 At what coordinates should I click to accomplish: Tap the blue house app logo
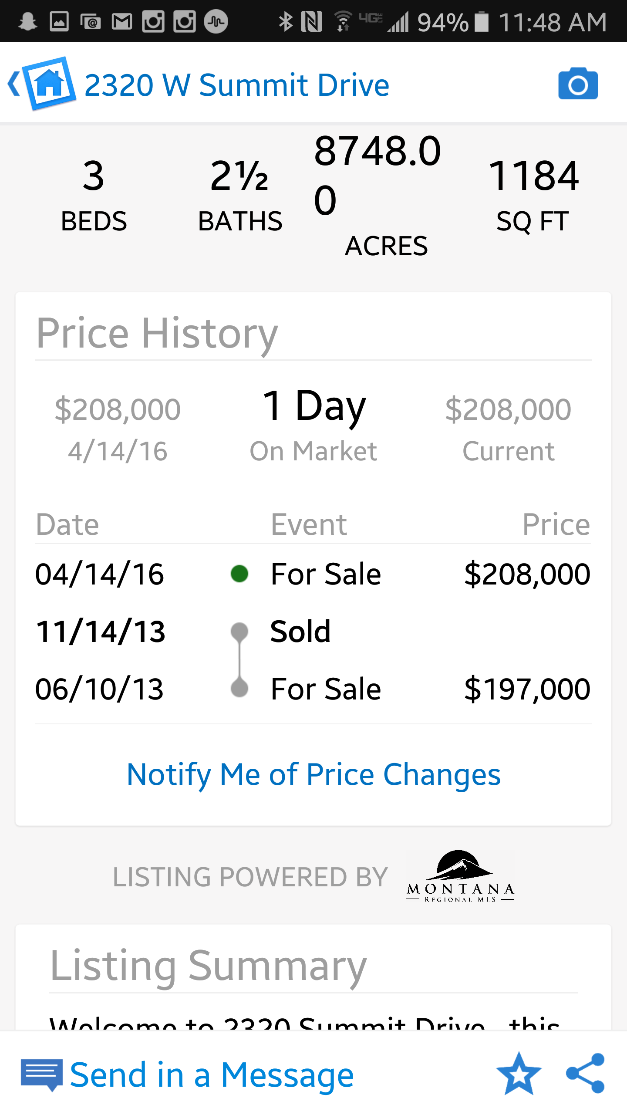coord(50,83)
